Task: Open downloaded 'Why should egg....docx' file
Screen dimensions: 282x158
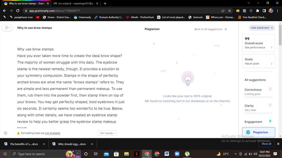Action: point(69,144)
